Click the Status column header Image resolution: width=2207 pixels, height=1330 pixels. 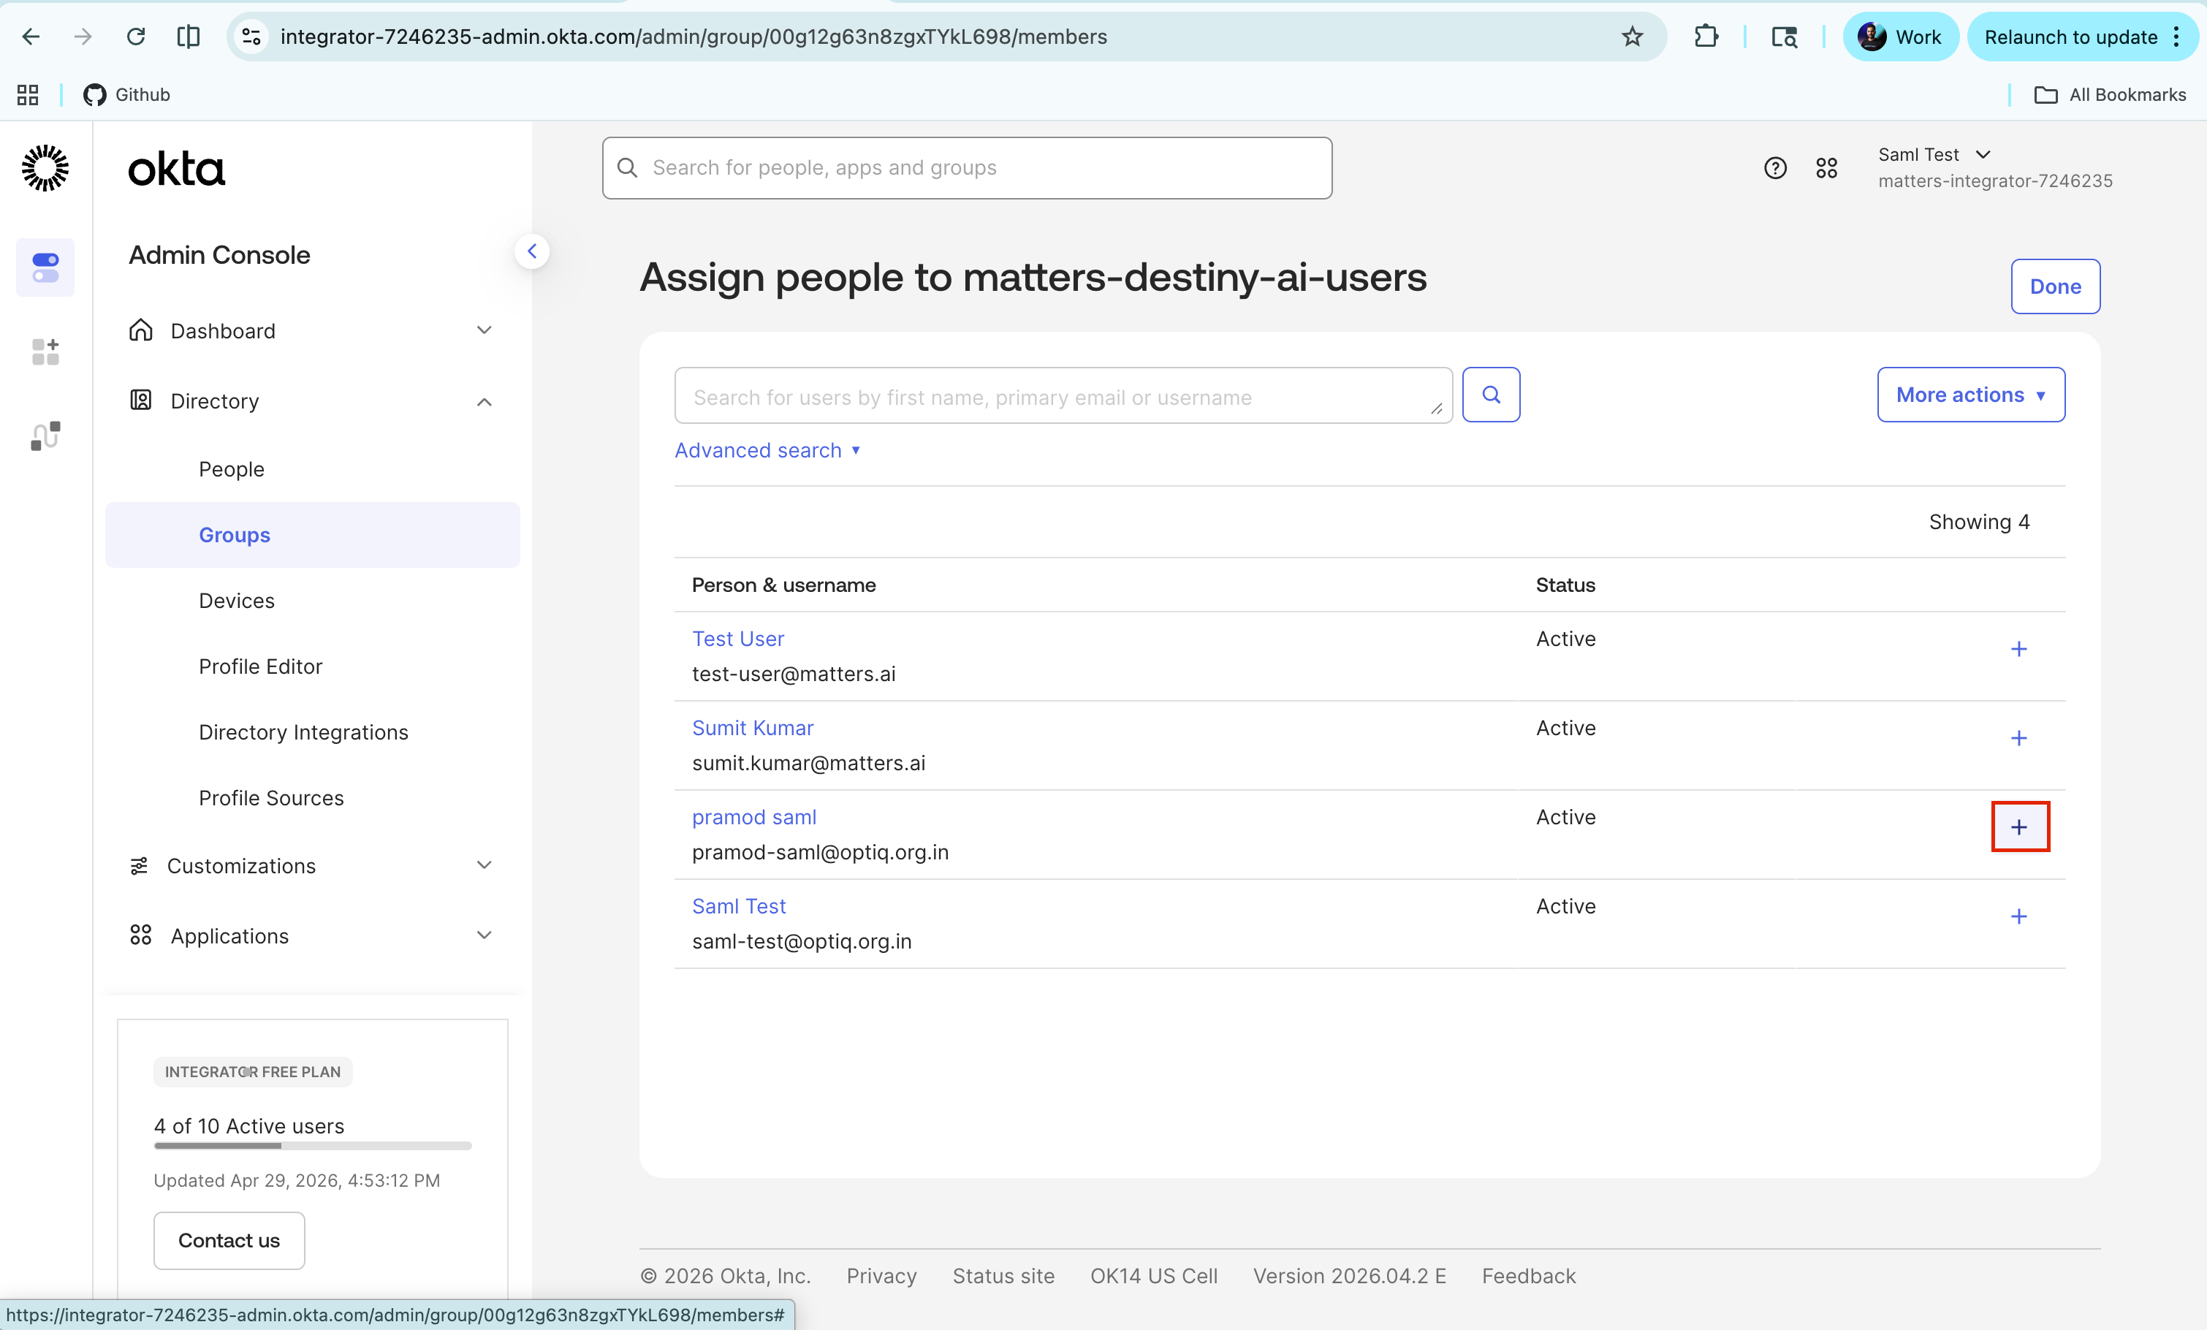[x=1565, y=585]
